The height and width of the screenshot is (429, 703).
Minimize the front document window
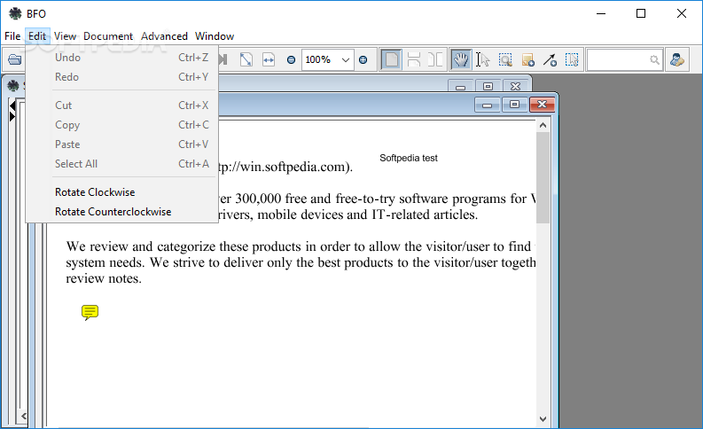(x=488, y=105)
